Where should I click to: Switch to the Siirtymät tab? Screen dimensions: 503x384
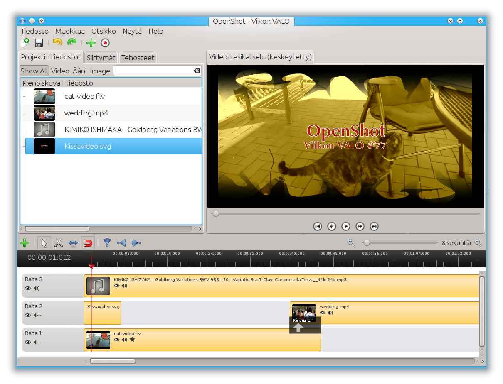[x=101, y=58]
